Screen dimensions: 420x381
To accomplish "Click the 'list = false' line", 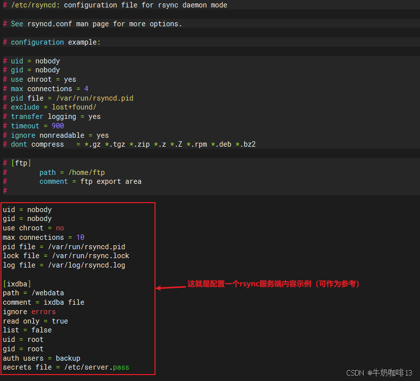I will [27, 330].
